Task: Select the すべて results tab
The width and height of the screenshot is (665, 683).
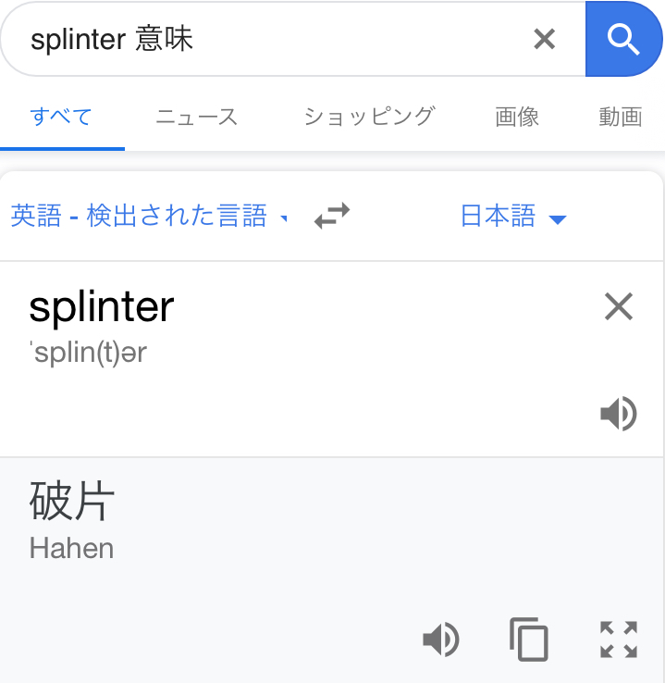Action: click(61, 117)
